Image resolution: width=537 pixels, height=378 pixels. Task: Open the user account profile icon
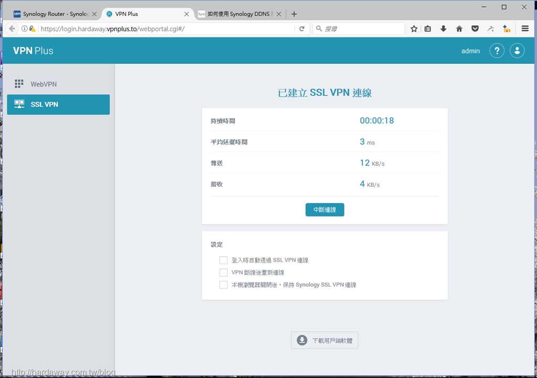[517, 51]
